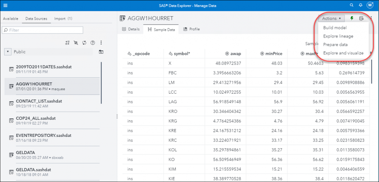This screenshot has height=182, width=379.
Task: Click the database export icon next to the lightning bolt
Action: (361, 18)
